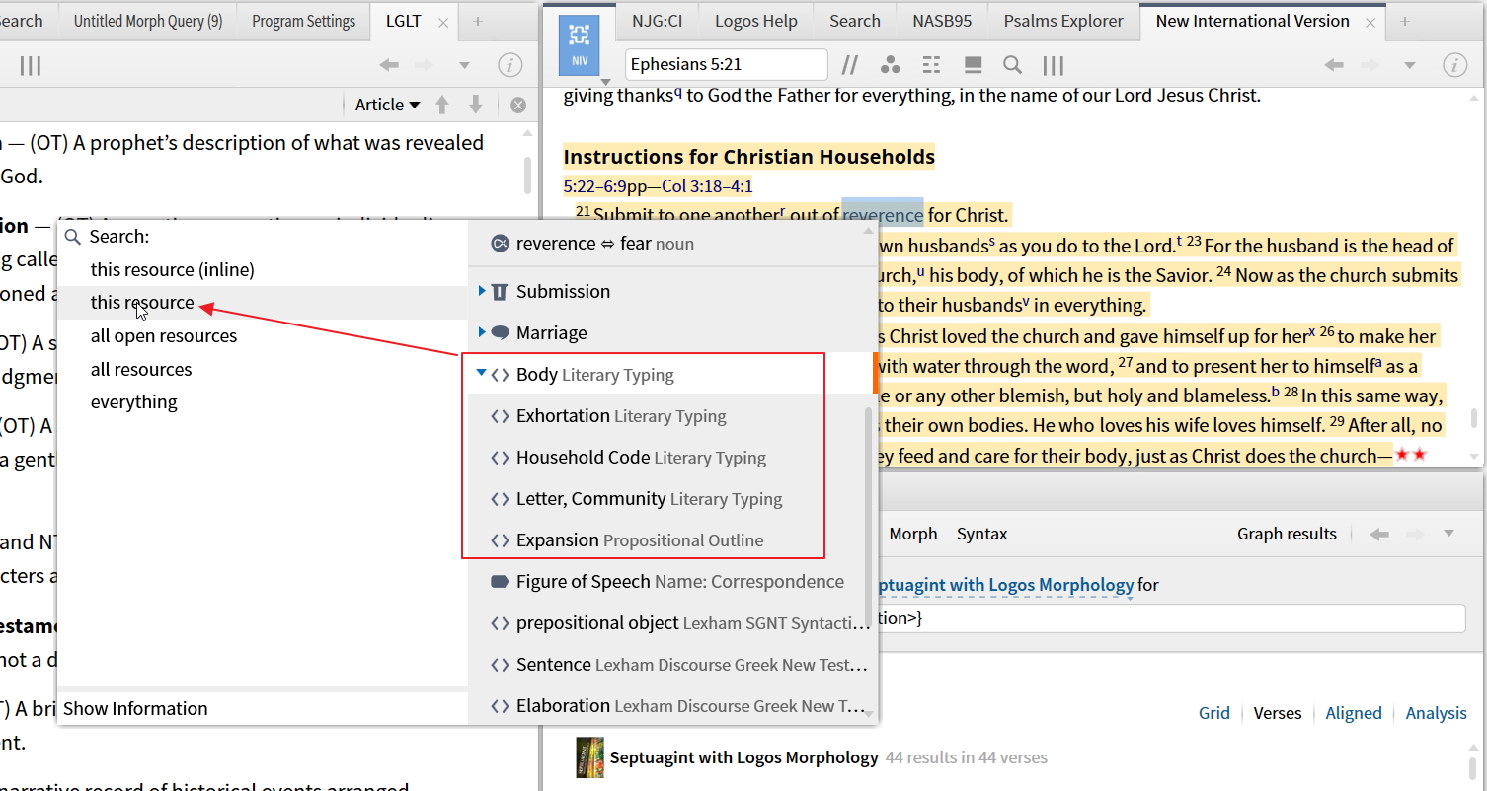Select the Syntax search type

point(982,534)
